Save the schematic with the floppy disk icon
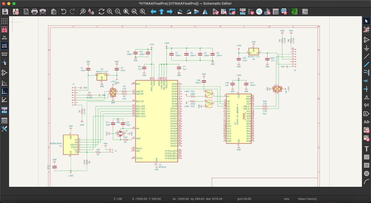Viewport: 371px width, 203px height. click(5, 12)
